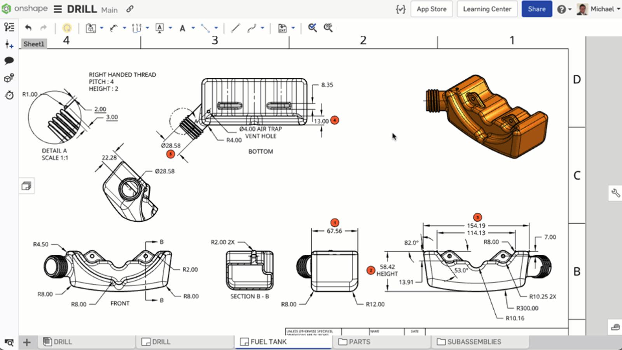Viewport: 622px width, 350px height.
Task: Click the Undo arrow in toolbar
Action: tap(28, 28)
